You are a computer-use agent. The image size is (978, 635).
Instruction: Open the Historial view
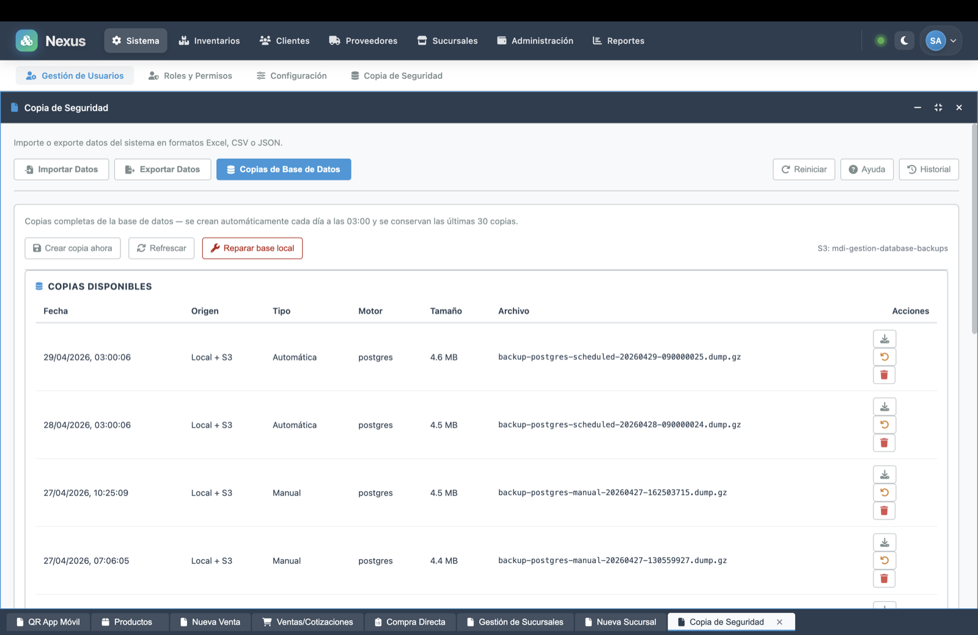[x=928, y=169]
